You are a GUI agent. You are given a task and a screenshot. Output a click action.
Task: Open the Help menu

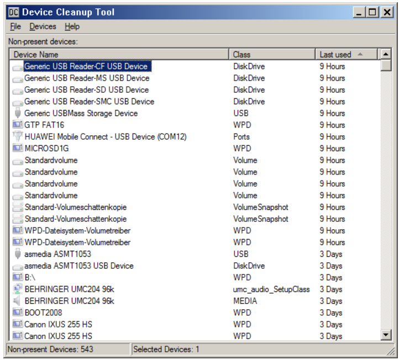click(x=72, y=27)
